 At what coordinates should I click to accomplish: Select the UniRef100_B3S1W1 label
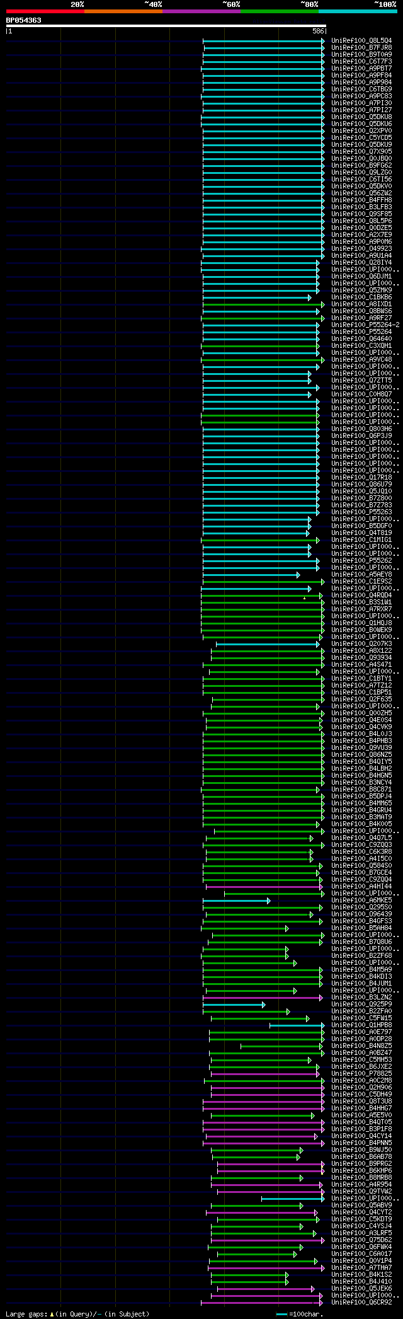tap(361, 602)
